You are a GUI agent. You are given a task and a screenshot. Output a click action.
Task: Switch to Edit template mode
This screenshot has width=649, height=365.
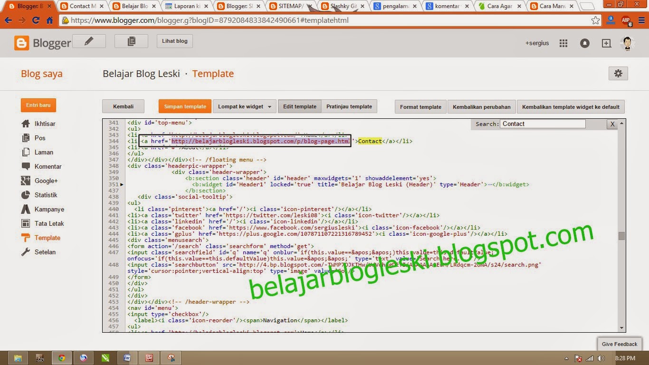tap(300, 106)
